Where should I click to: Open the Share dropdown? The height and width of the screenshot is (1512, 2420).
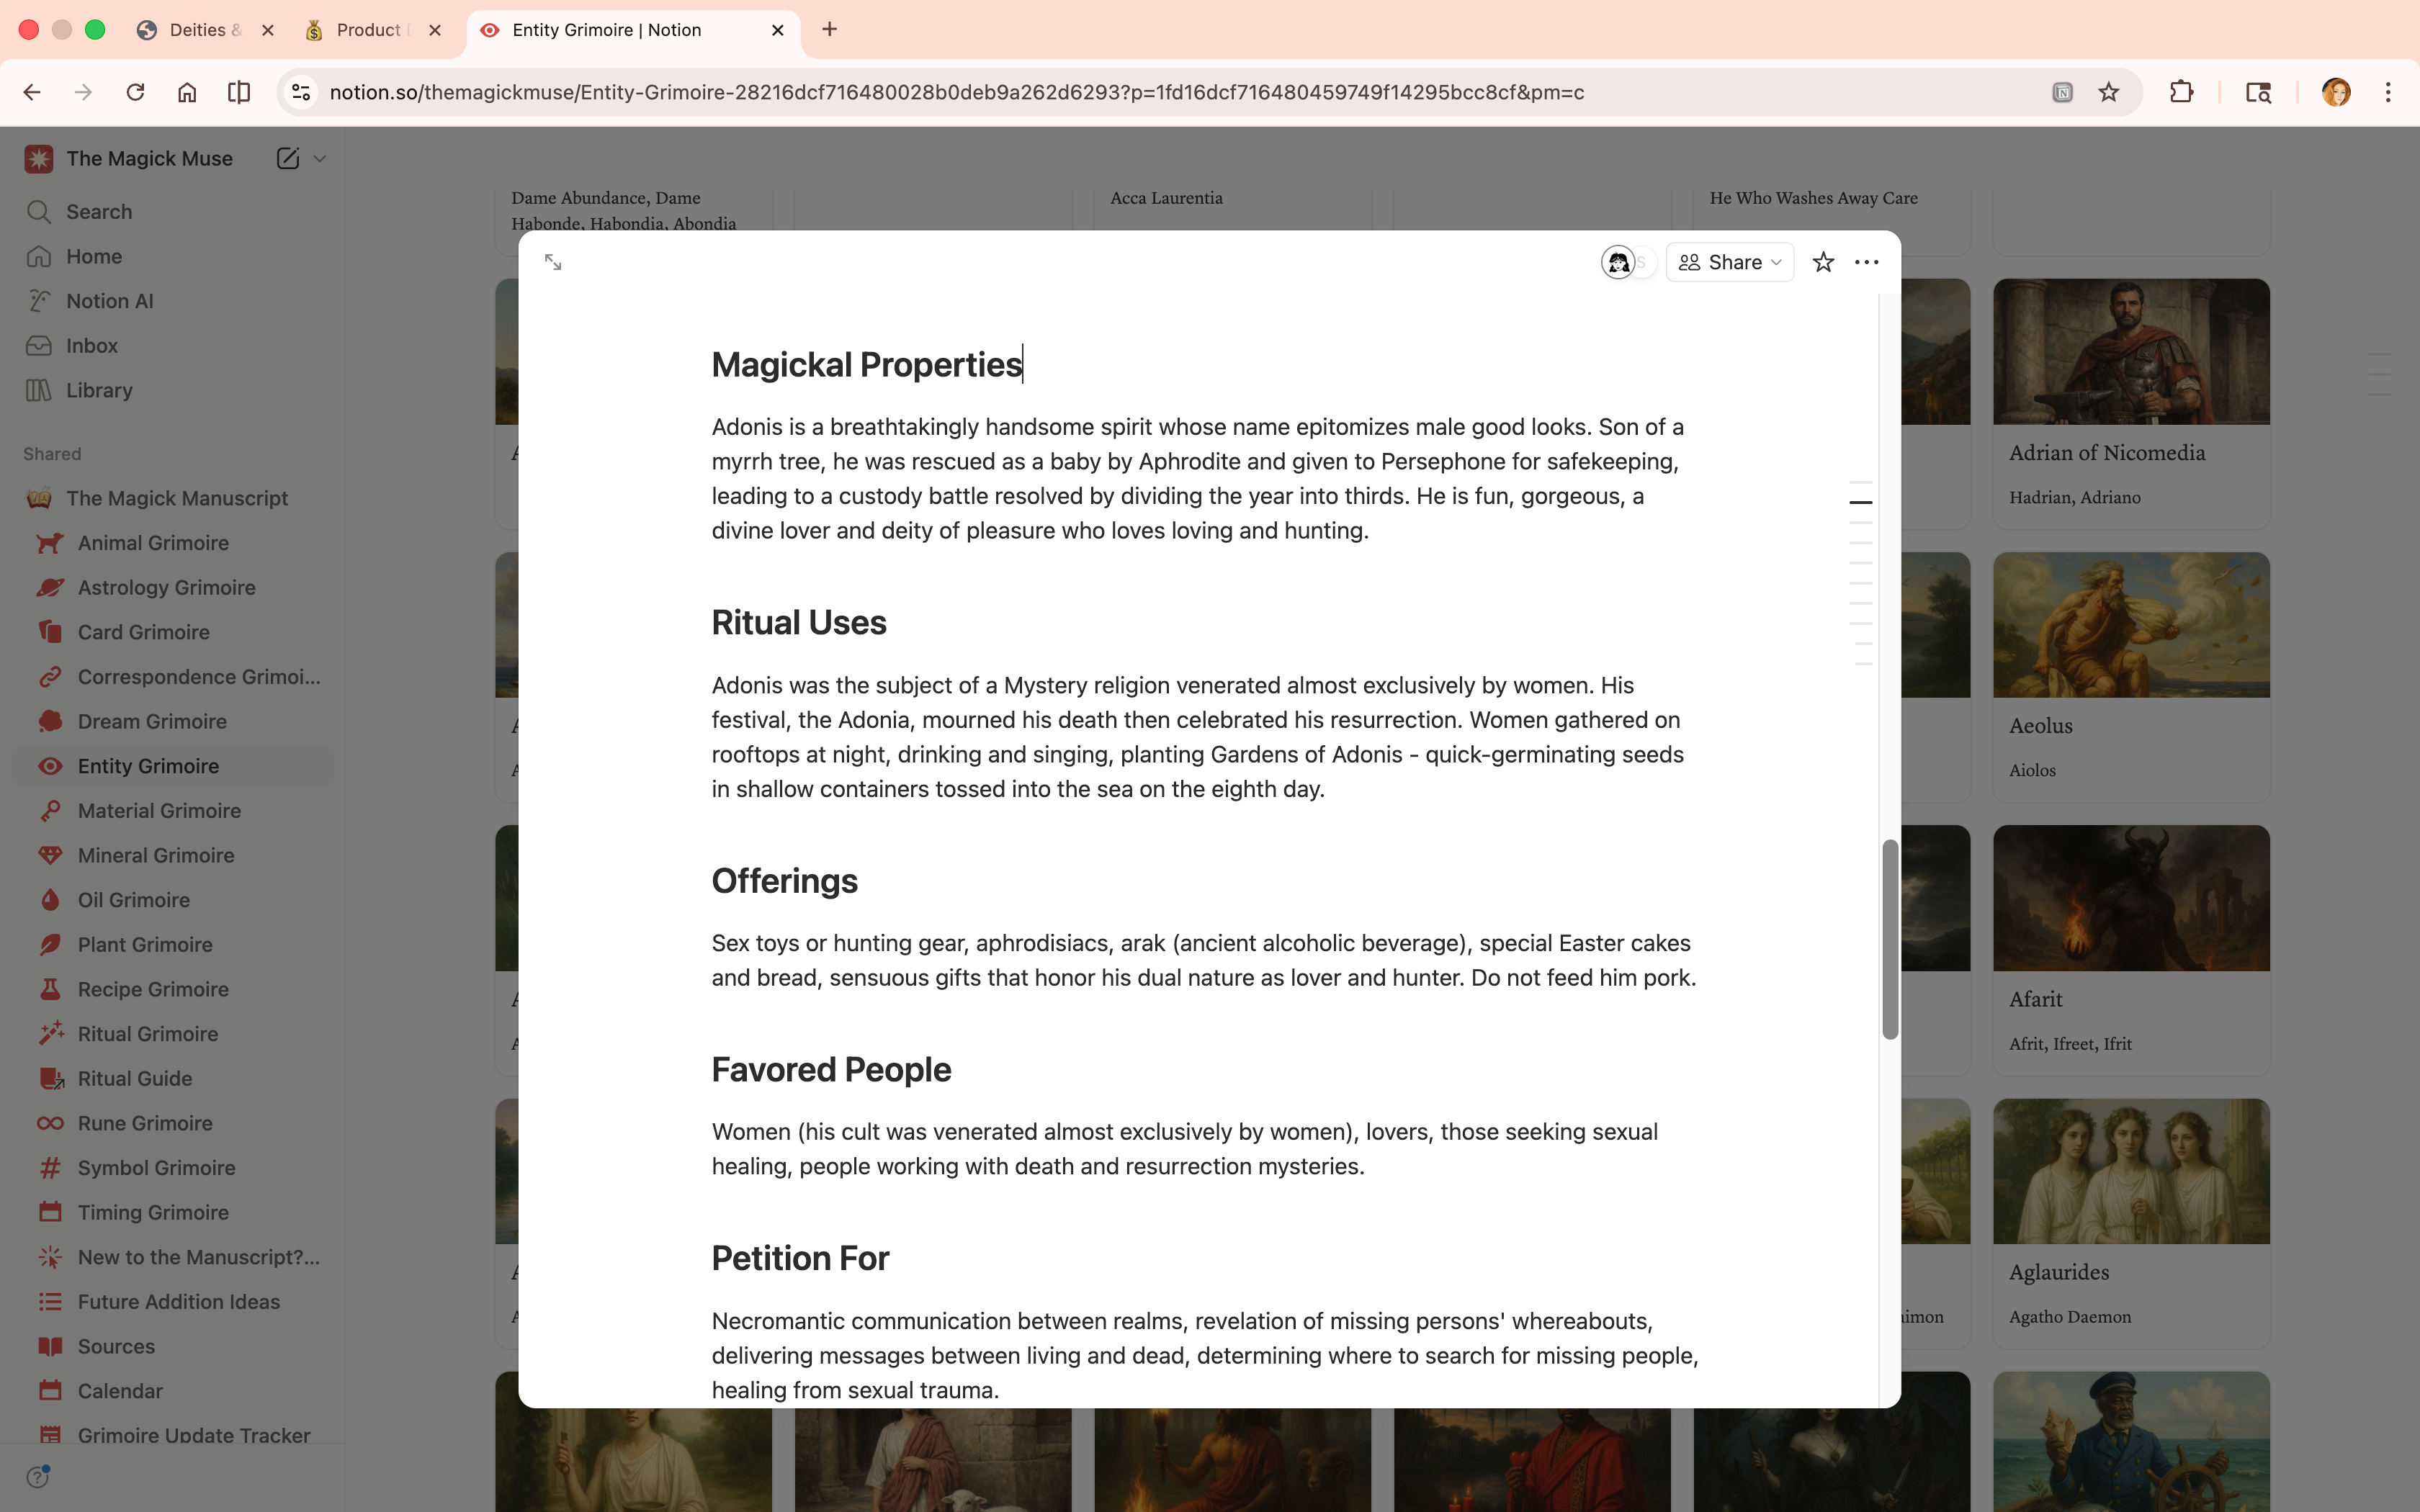1730,262
